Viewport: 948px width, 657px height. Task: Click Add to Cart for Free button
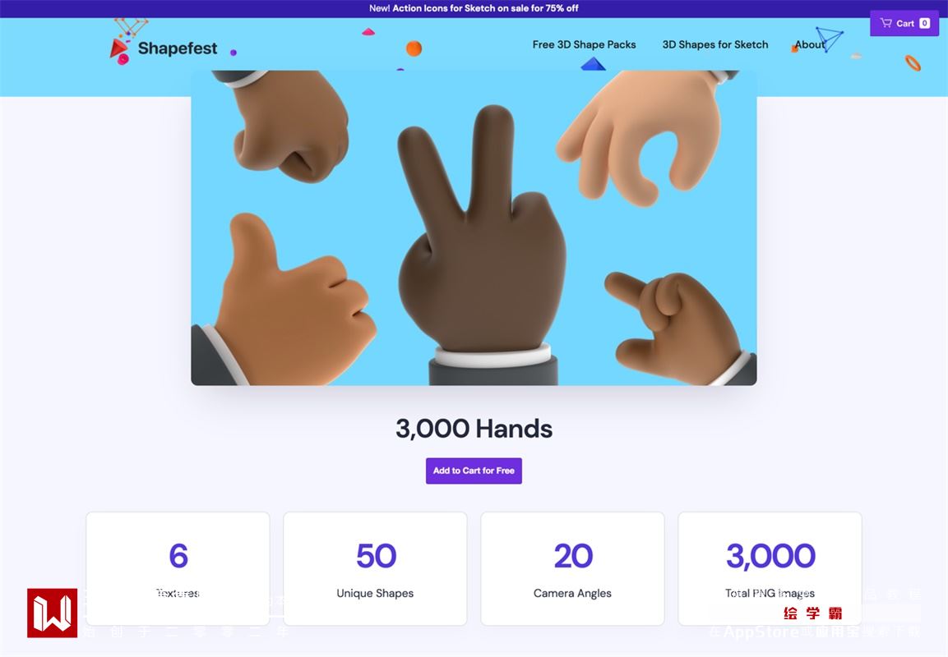click(x=474, y=471)
